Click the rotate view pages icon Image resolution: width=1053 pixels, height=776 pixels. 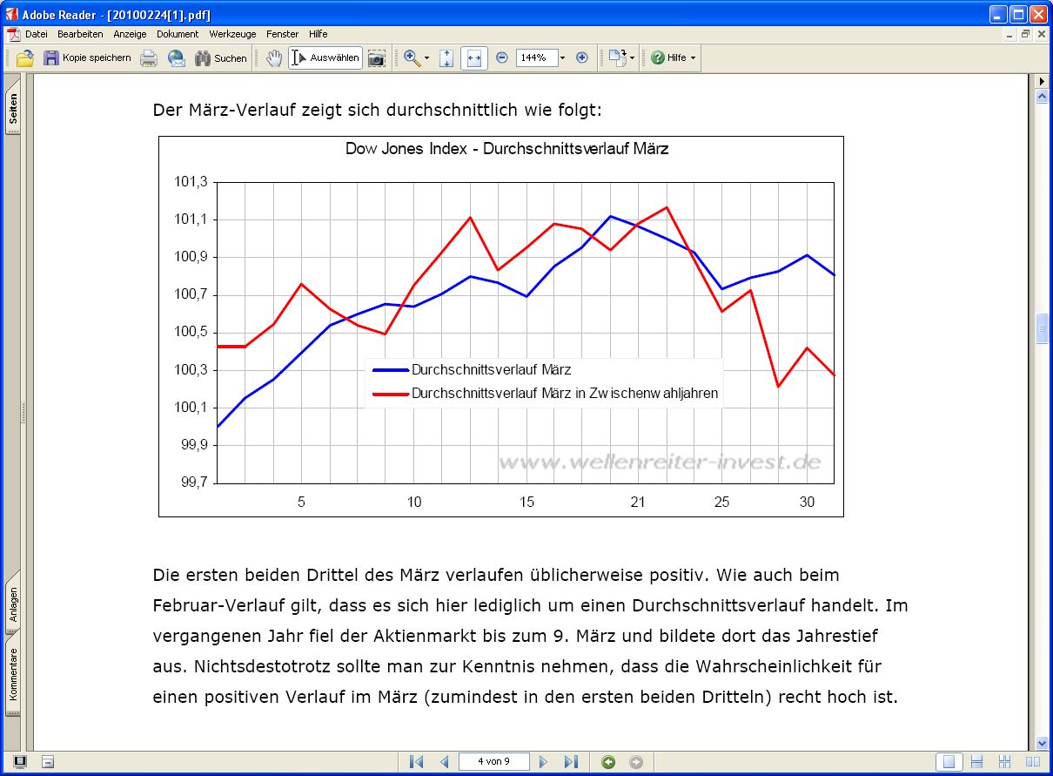click(617, 58)
